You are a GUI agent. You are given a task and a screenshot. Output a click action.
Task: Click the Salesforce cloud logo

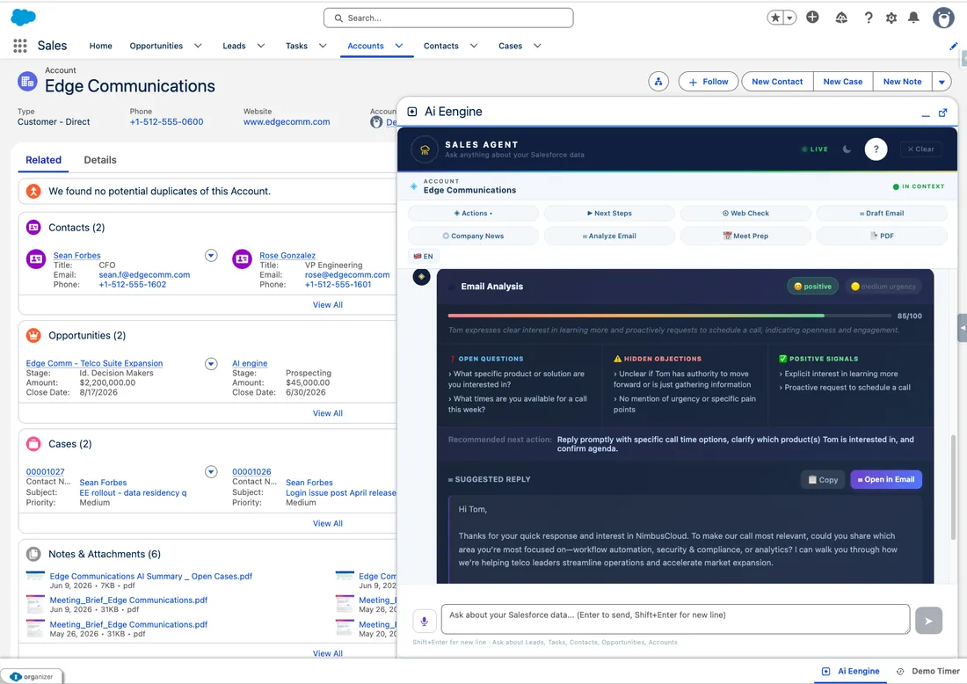pos(24,18)
